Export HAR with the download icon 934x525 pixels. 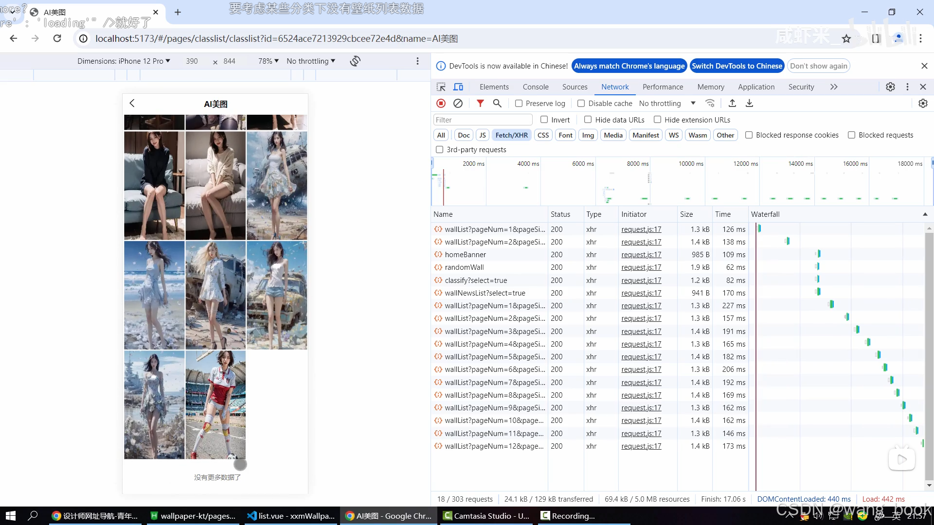click(749, 103)
